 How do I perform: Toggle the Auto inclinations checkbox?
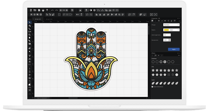click(152, 87)
